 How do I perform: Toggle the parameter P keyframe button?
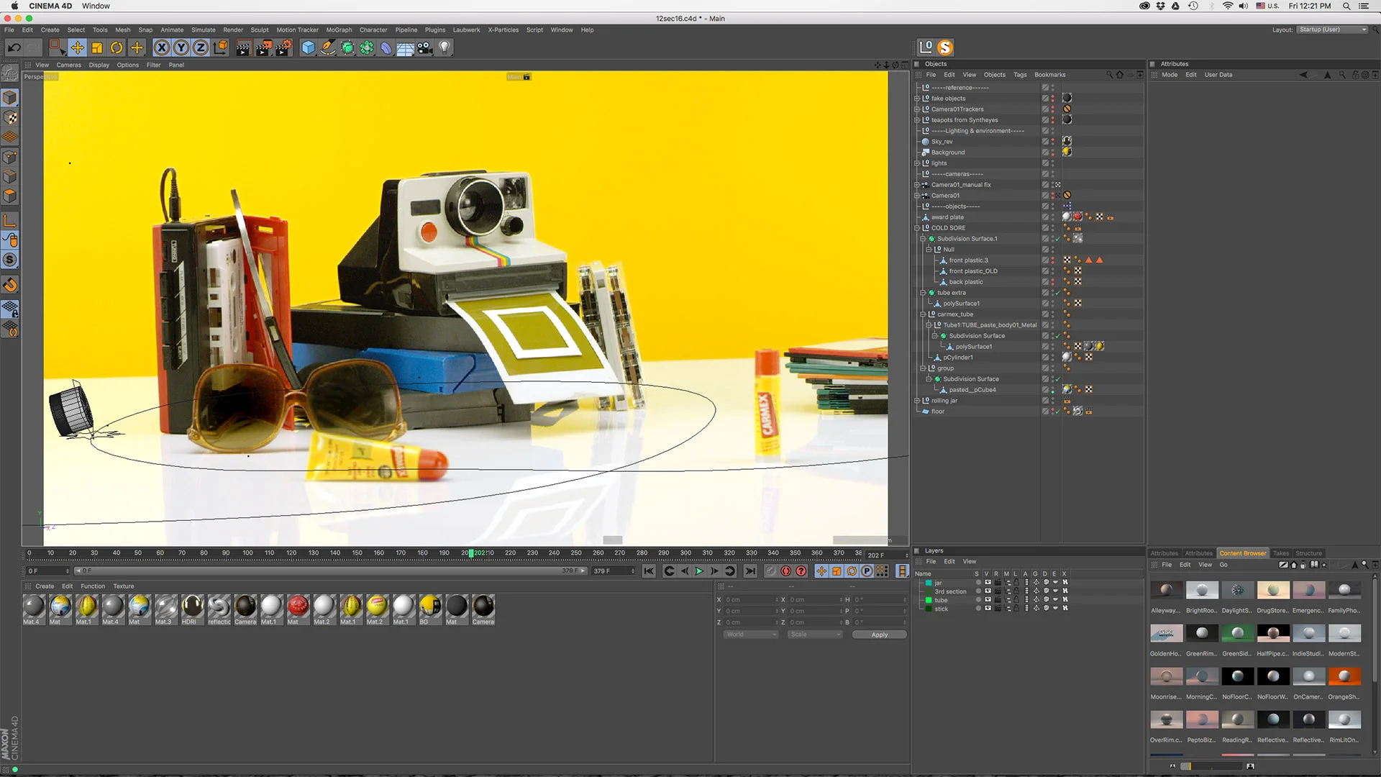pyautogui.click(x=867, y=571)
